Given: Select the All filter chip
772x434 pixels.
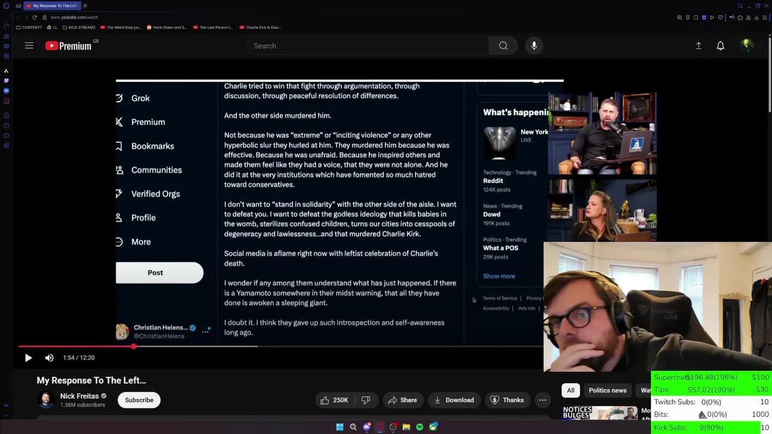Looking at the screenshot, I should pyautogui.click(x=571, y=390).
